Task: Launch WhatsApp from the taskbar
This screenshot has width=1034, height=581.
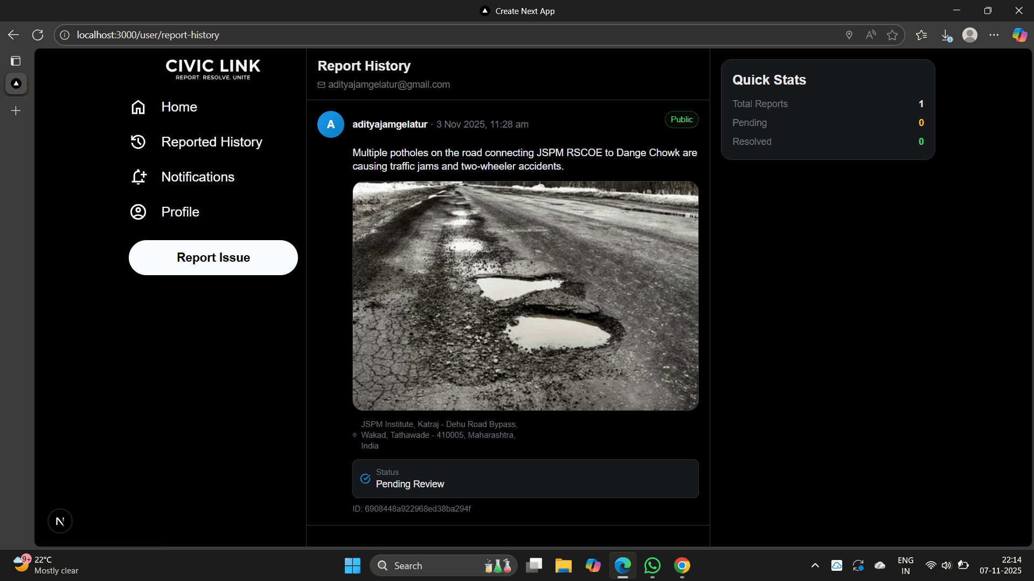Action: (x=652, y=565)
